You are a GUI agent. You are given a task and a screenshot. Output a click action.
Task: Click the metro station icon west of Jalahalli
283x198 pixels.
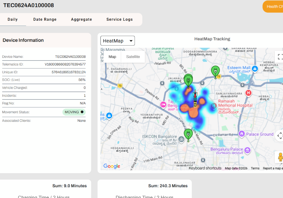pos(162,83)
